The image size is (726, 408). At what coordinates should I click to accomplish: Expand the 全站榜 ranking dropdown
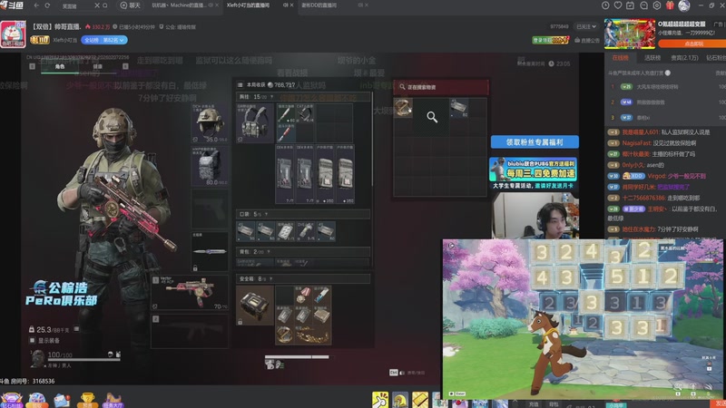click(104, 40)
